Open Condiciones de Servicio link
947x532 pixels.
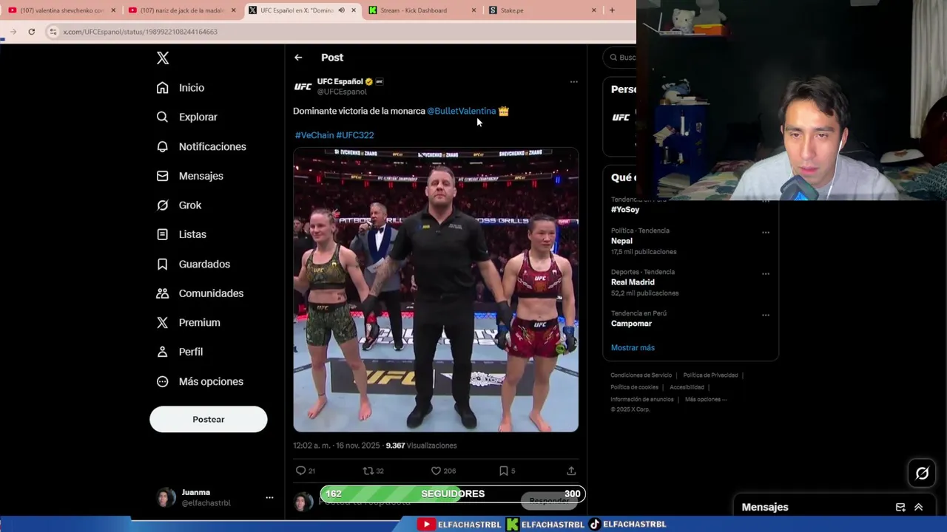[641, 375]
